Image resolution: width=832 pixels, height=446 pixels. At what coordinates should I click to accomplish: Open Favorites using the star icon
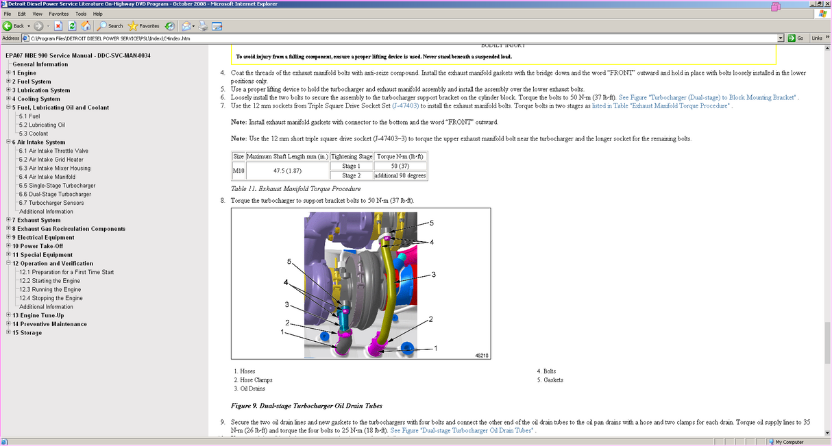click(133, 26)
